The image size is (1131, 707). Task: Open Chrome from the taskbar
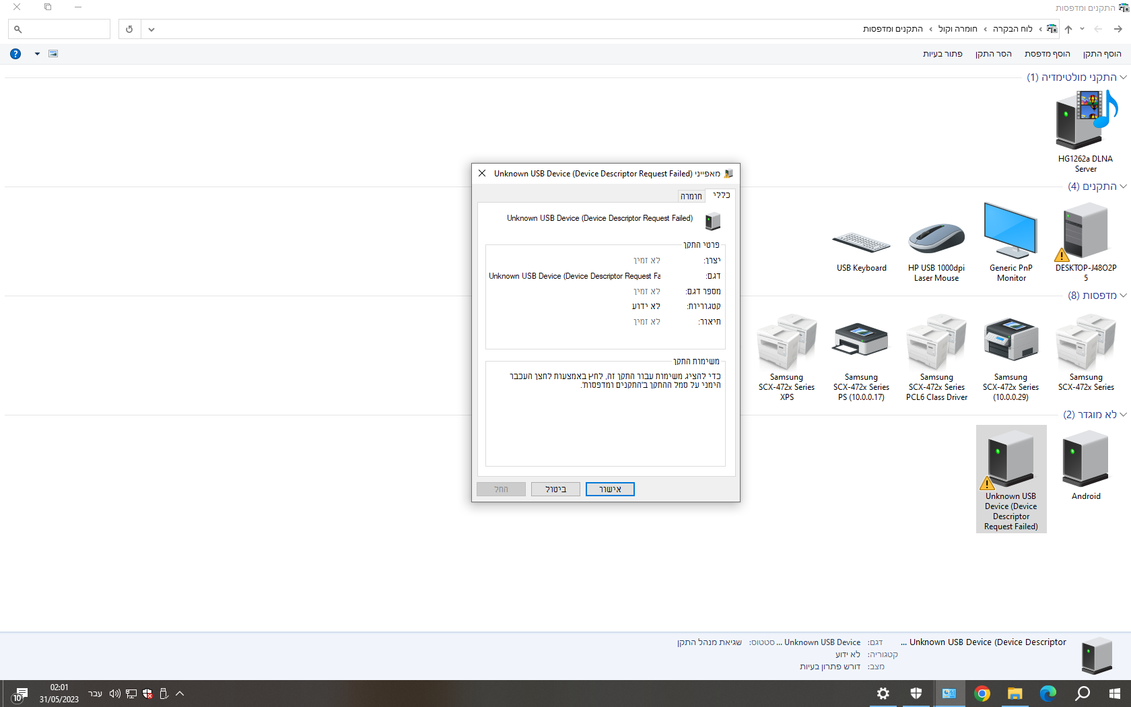point(982,694)
